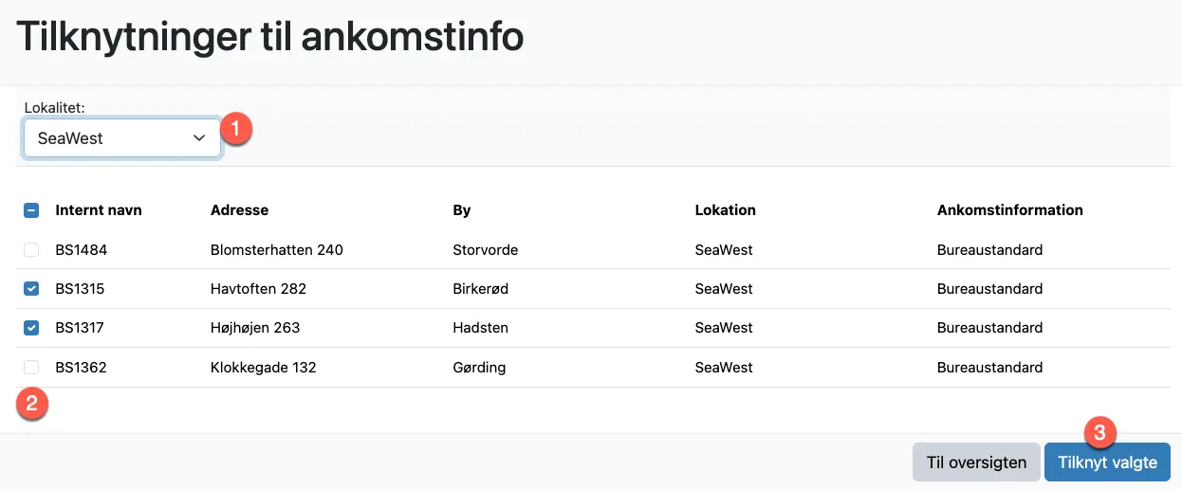The width and height of the screenshot is (1182, 489).
Task: Click the Tilknyt valgte button
Action: pos(1107,462)
